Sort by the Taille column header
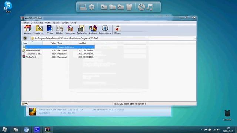The height and width of the screenshot is (133, 237). pyautogui.click(x=49, y=43)
